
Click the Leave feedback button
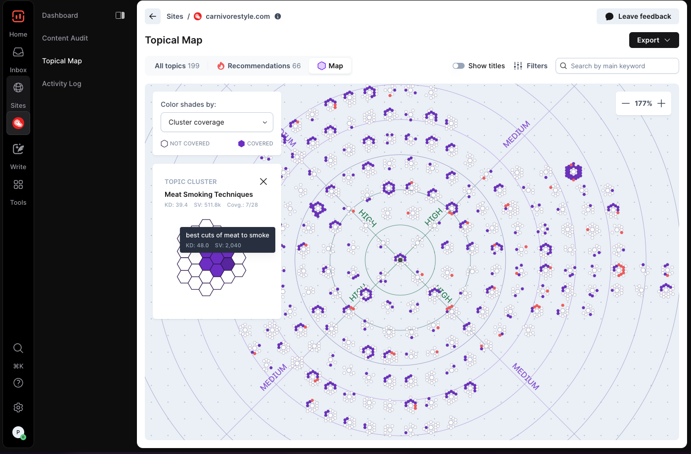(638, 16)
